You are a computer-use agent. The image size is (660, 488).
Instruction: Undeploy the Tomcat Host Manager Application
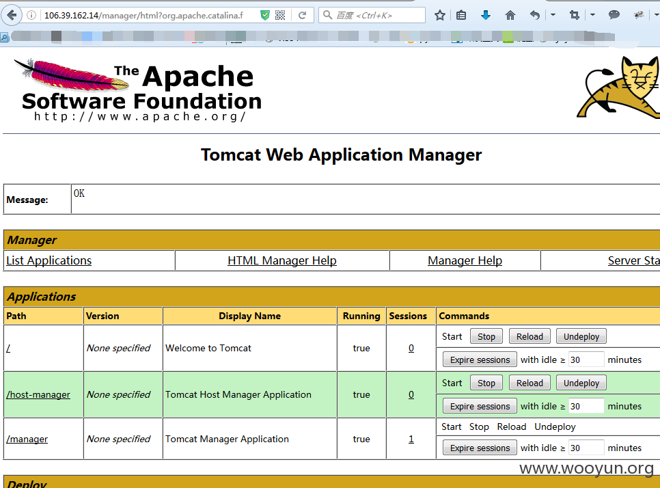pyautogui.click(x=581, y=383)
